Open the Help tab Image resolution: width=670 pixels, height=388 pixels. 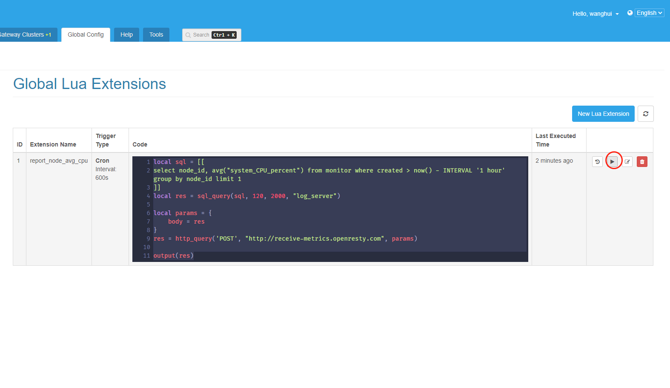[126, 34]
